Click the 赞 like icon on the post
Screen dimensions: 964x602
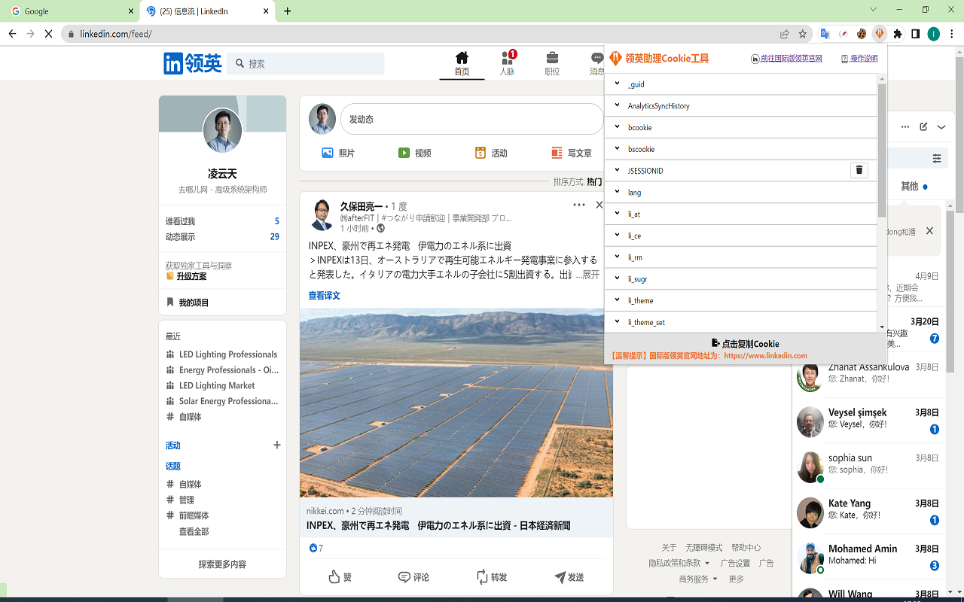pos(335,577)
